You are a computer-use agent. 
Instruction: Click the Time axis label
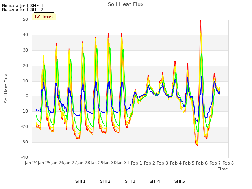(x=223, y=169)
